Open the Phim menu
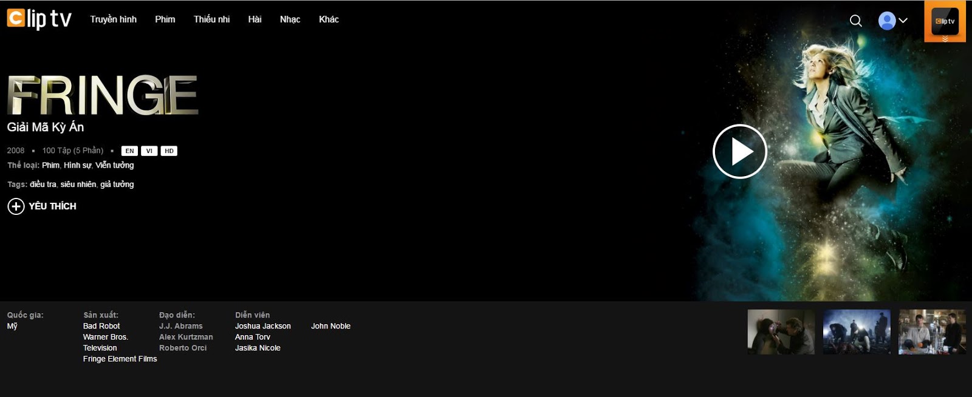The height and width of the screenshot is (397, 972). pyautogui.click(x=165, y=19)
